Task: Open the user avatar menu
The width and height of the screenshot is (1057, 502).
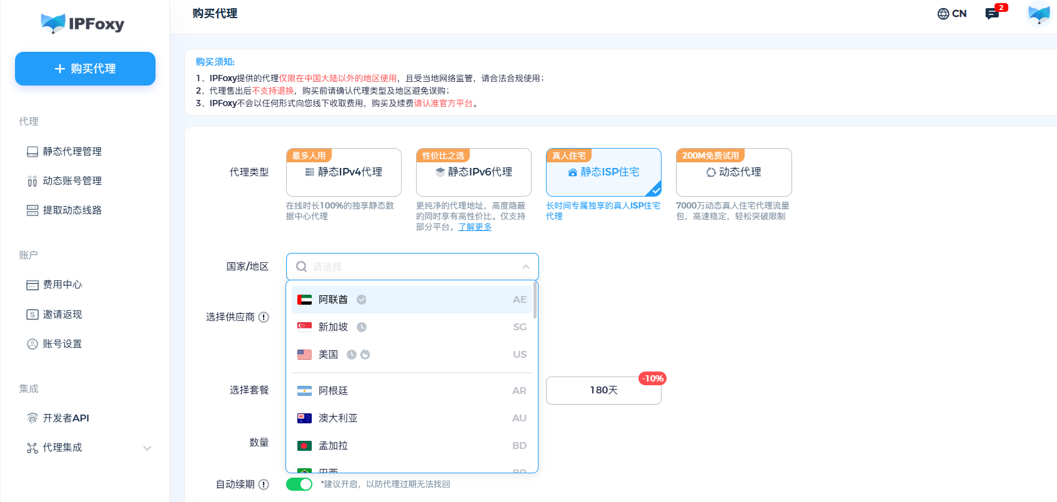Action: click(1039, 14)
